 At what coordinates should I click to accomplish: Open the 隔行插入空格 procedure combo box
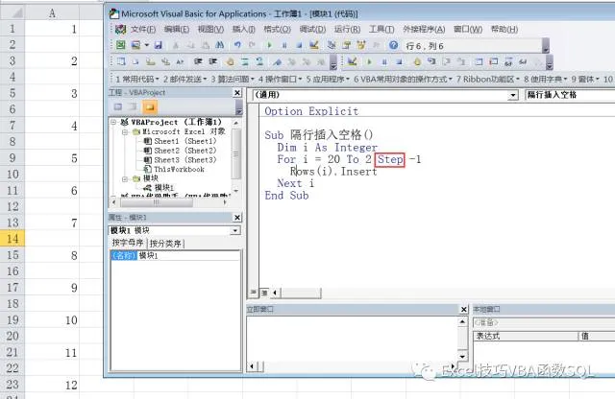pyautogui.click(x=570, y=95)
